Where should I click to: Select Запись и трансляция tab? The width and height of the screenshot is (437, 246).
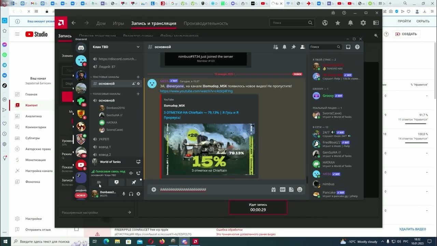[x=154, y=23]
